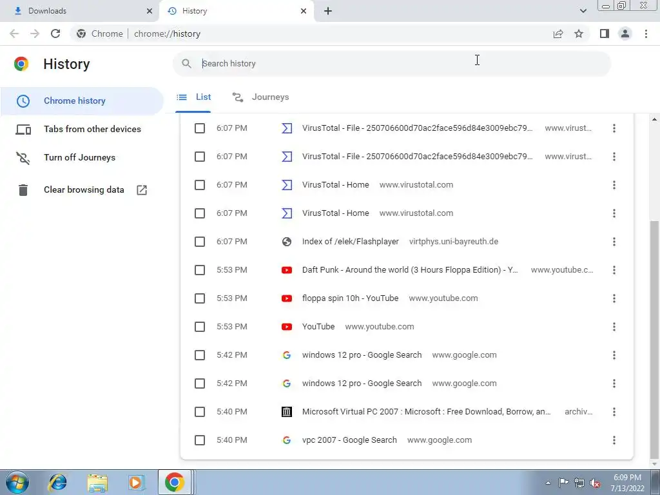Screen dimensions: 660x495
Task: Tick the Microsoft Virtual PC 2007 checkbox
Action: coord(200,412)
